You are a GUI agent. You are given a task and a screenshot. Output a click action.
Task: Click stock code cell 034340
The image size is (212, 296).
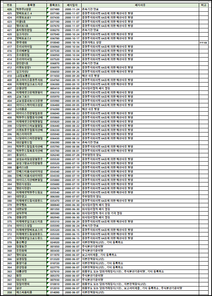point(55,171)
